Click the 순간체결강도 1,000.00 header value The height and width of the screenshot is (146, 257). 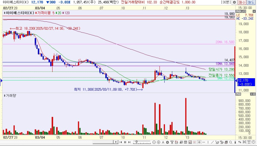tap(177, 2)
